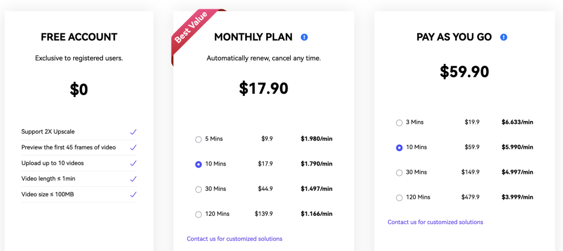Select 10 Mins radio in Pay As You Go
The height and width of the screenshot is (251, 563).
point(399,147)
